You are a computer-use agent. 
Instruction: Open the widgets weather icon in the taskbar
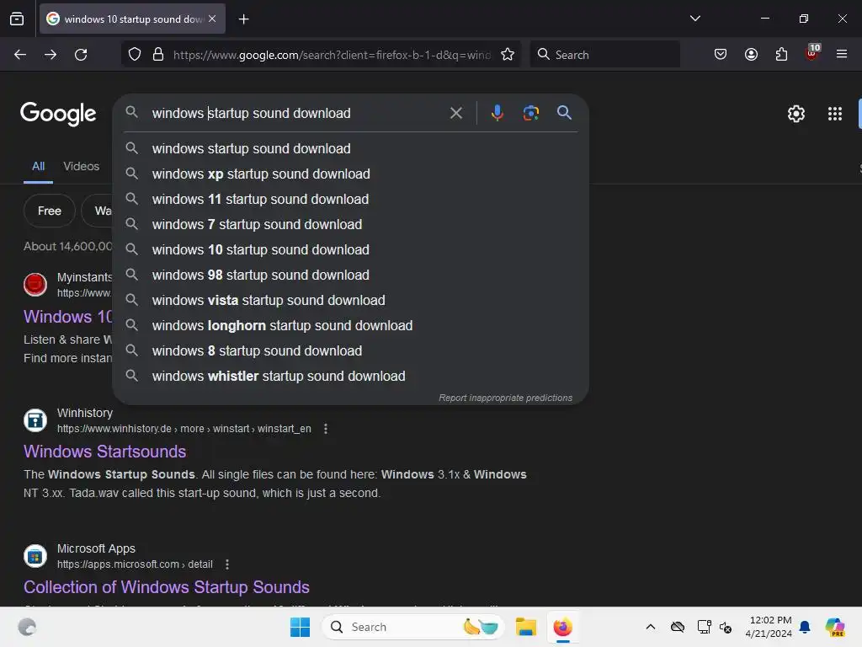[27, 627]
